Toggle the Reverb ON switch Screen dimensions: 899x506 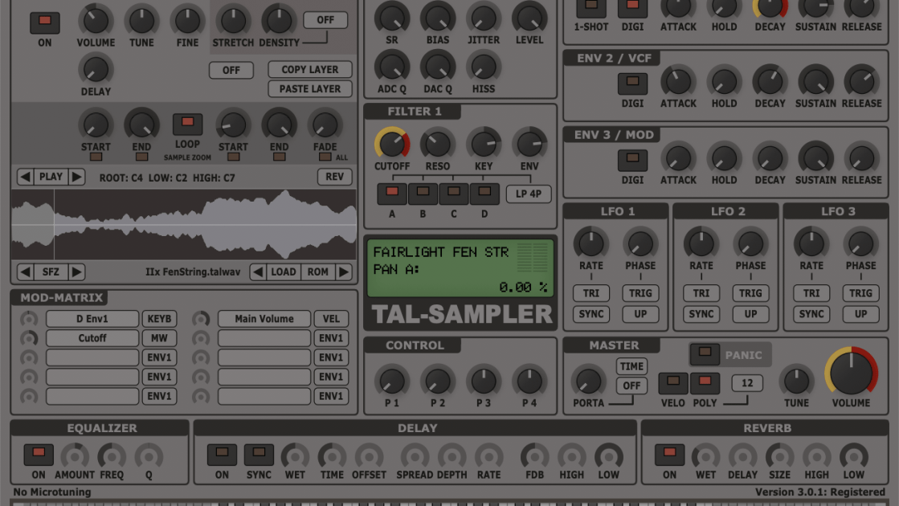point(669,455)
